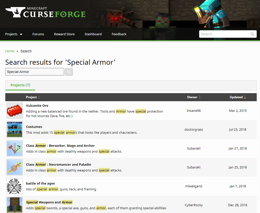Open Class Armor: Berserker, Mage and Archer
The image size is (260, 213).
[60, 146]
